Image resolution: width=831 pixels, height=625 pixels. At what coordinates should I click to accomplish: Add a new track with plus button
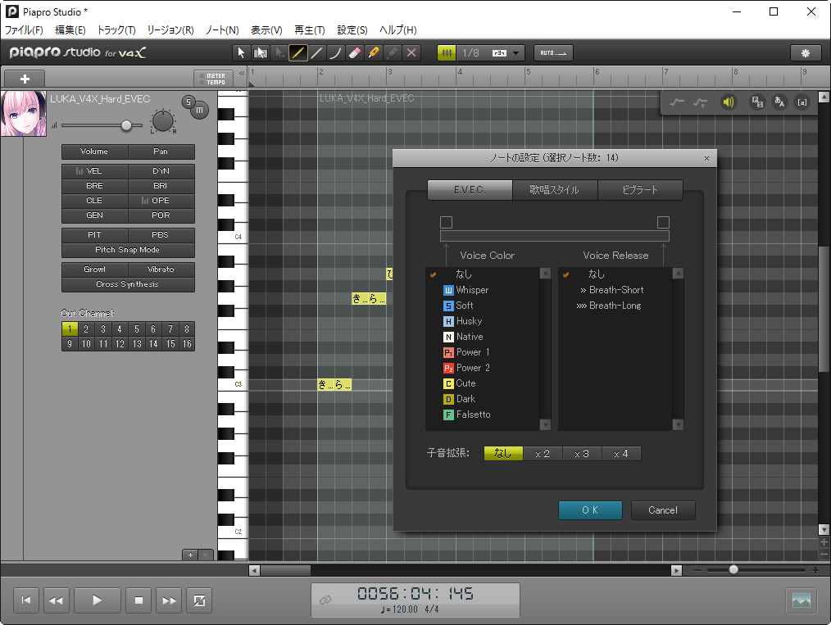point(25,79)
